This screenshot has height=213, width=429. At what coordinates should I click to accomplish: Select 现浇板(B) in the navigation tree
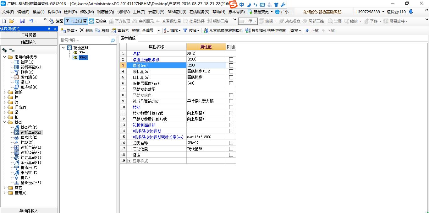point(29,87)
